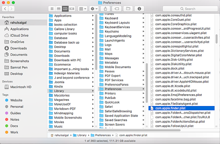Open OneDrive in sidebar
Viewport: 220px width, 144px height.
tap(24, 42)
